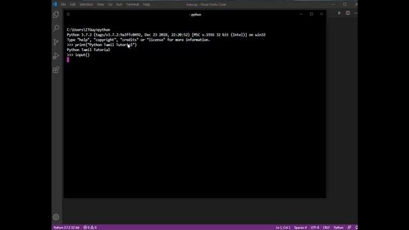Run the Python file with play icon
Image resolution: width=409 pixels, height=230 pixels.
(339, 13)
